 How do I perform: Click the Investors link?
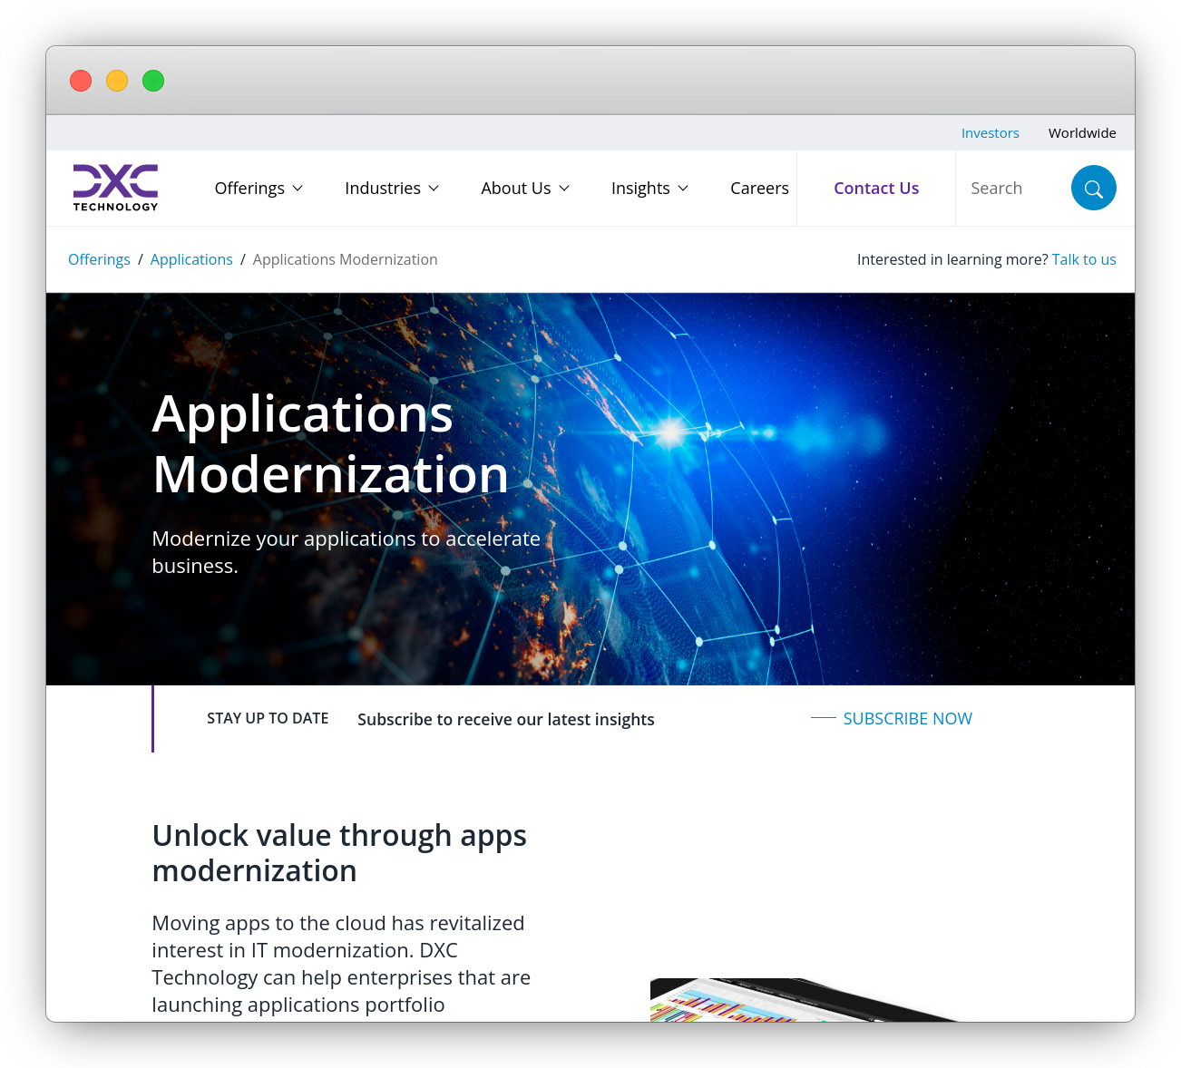tap(990, 132)
